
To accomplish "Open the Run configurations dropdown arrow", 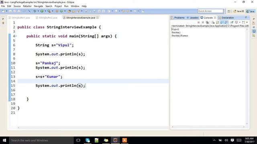I will [45, 11].
